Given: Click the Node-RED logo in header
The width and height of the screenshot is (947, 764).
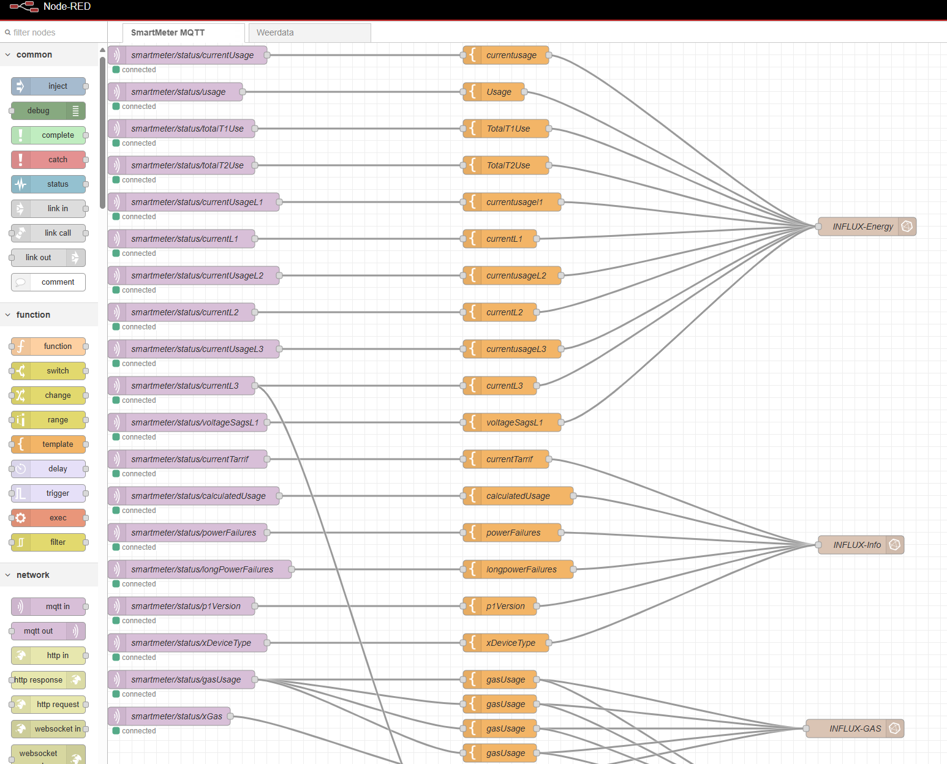Looking at the screenshot, I should tap(25, 7).
